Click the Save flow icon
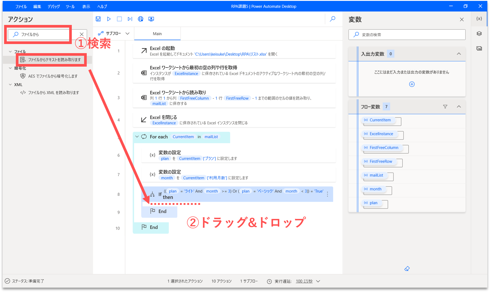490x292 pixels. pos(98,19)
